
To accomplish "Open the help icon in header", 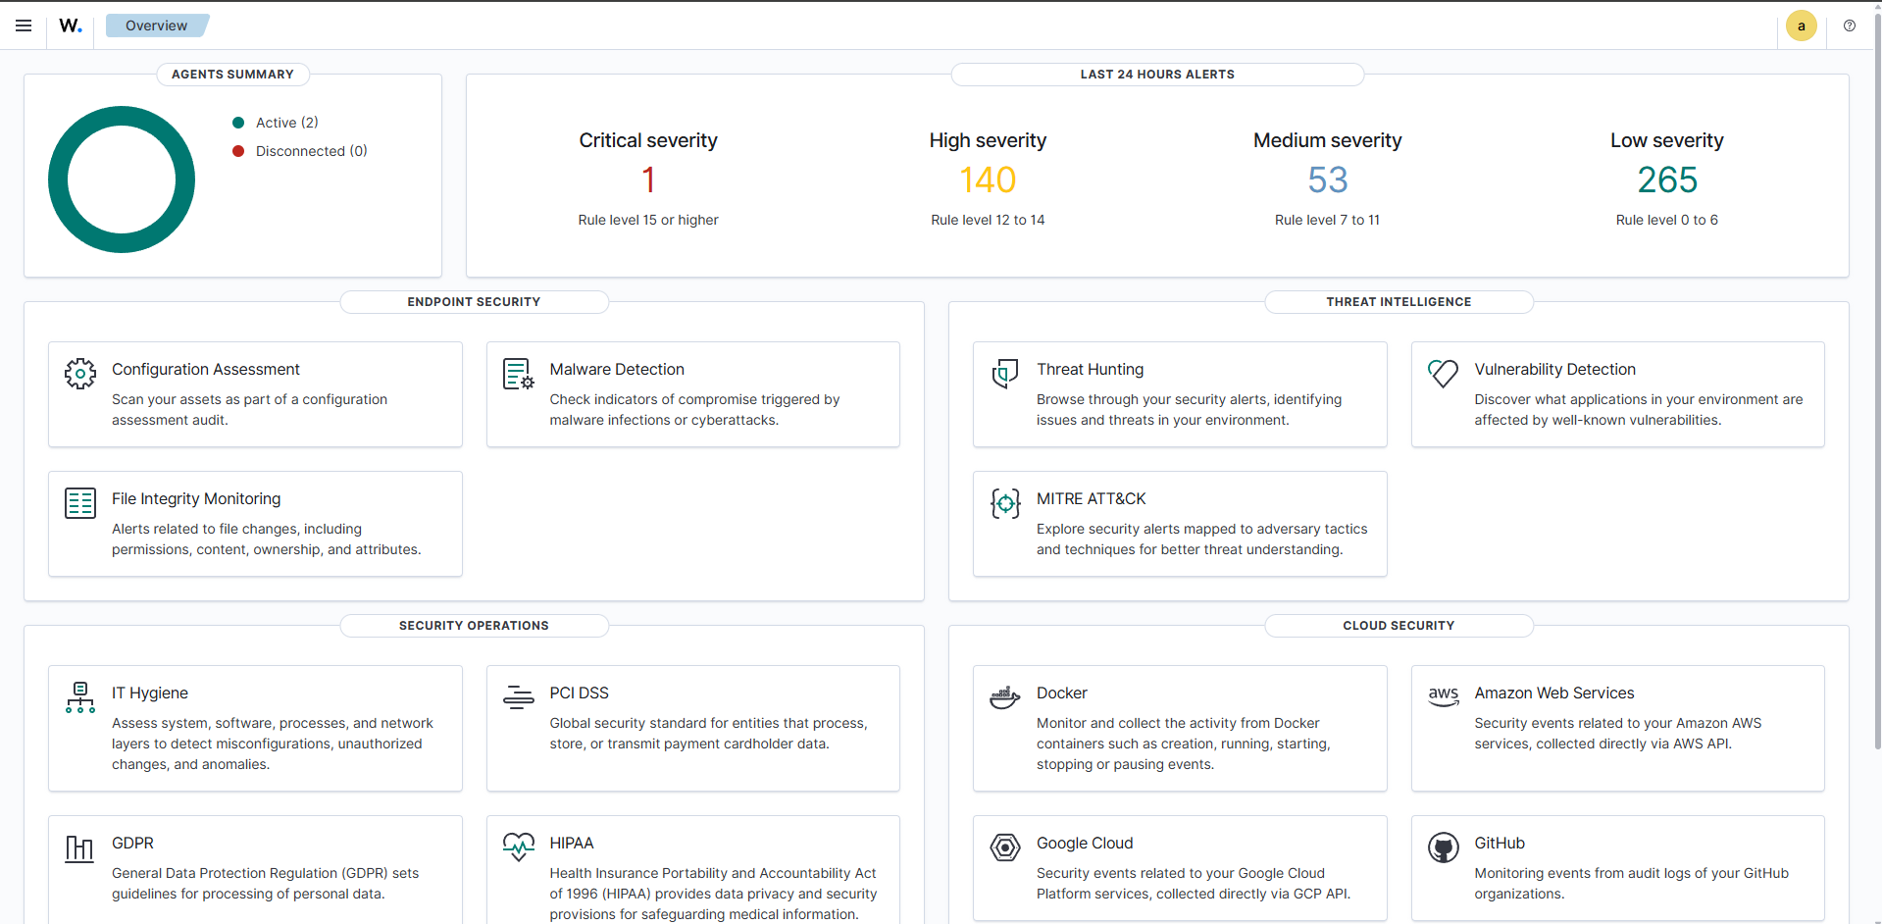I will tap(1850, 26).
